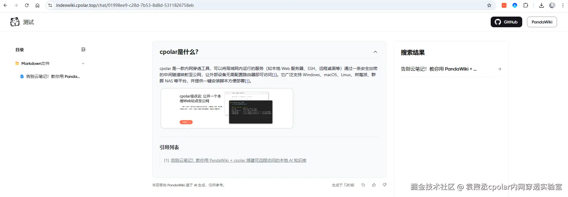Open the blue round extension icon
The image size is (568, 197).
(x=515, y=5)
